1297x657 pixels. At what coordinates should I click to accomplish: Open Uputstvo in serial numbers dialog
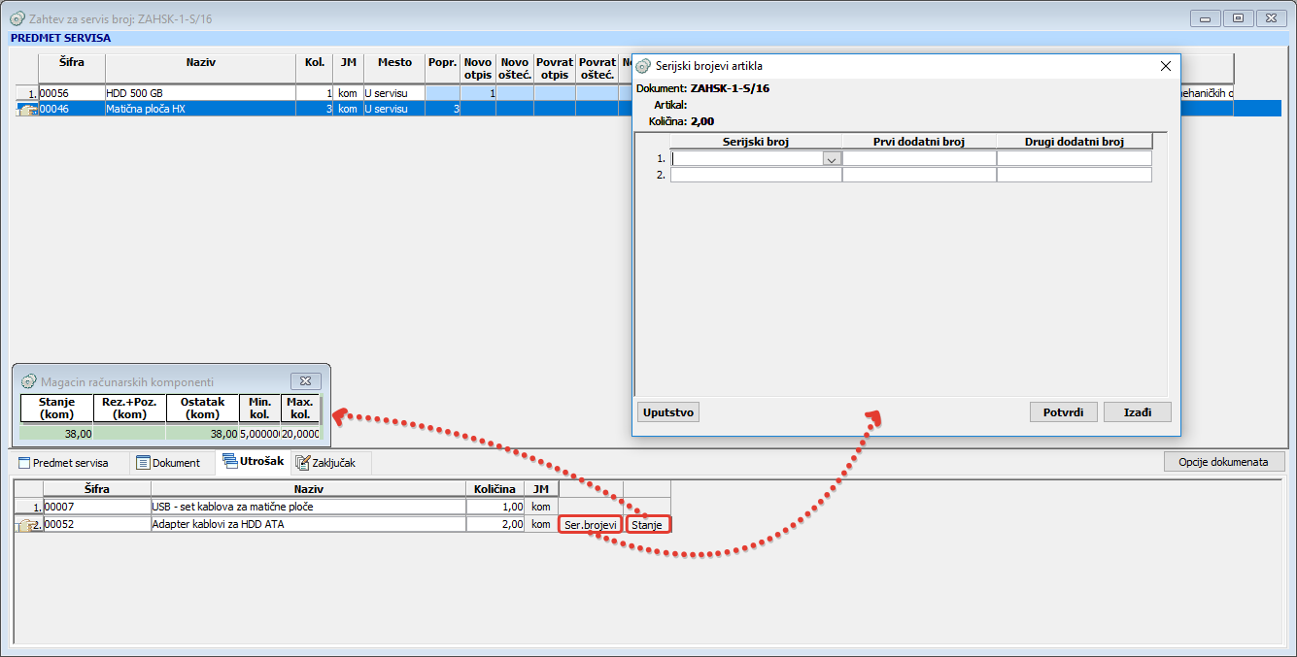click(668, 411)
